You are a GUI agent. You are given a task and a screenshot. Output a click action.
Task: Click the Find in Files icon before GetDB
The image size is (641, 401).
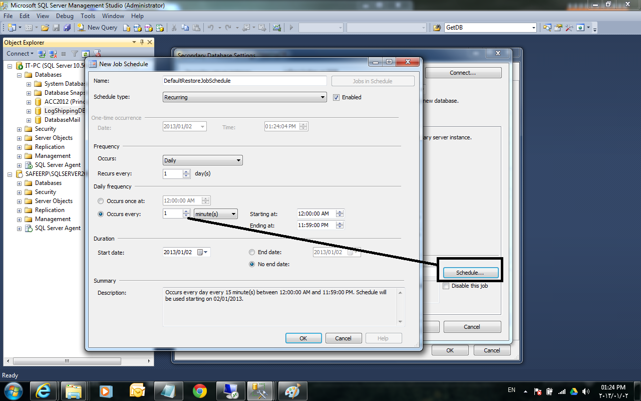pos(437,28)
